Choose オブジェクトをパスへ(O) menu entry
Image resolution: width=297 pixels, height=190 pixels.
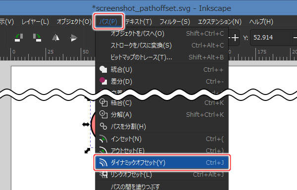(162, 34)
